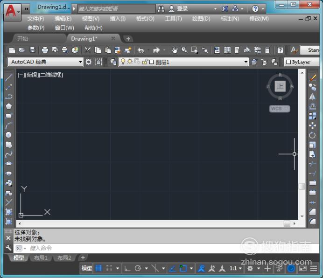The image size is (323, 278).
Task: Click the Mirror tool
Action: click(312, 97)
